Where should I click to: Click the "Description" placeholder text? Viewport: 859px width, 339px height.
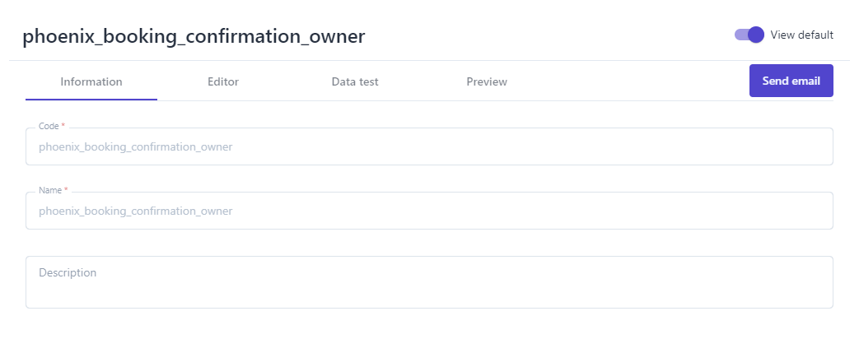click(68, 272)
